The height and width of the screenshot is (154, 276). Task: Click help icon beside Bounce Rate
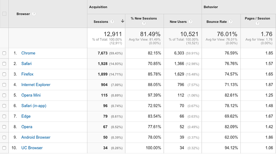231,22
